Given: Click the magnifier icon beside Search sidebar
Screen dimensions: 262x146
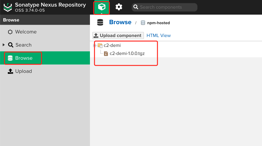Looking at the screenshot, I should [10, 45].
